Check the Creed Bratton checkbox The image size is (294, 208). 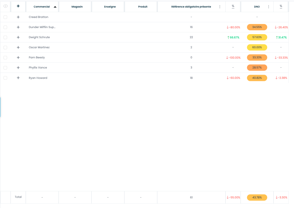coord(5,17)
